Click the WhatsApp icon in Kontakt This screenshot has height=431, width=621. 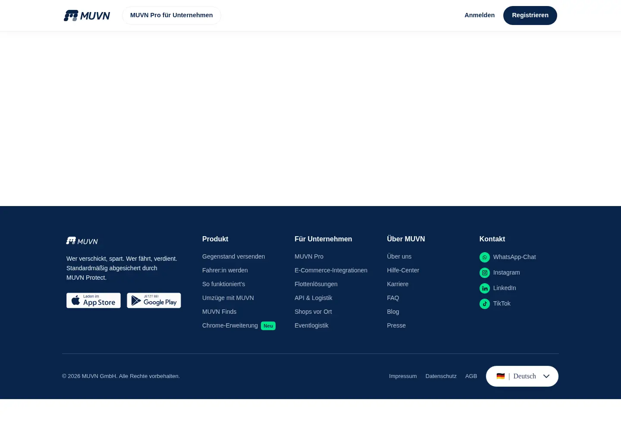[x=485, y=257]
